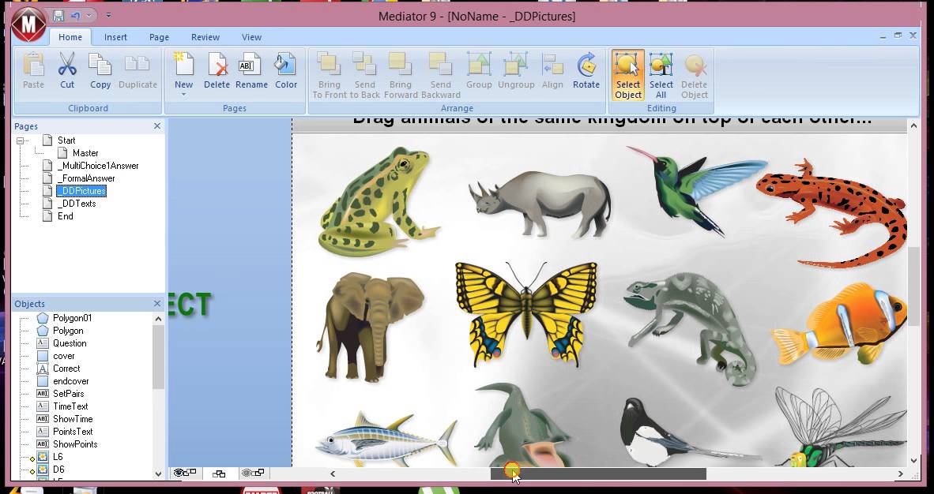Screen dimensions: 934x494
Task: Open the _DDTexts page
Action: (x=76, y=204)
